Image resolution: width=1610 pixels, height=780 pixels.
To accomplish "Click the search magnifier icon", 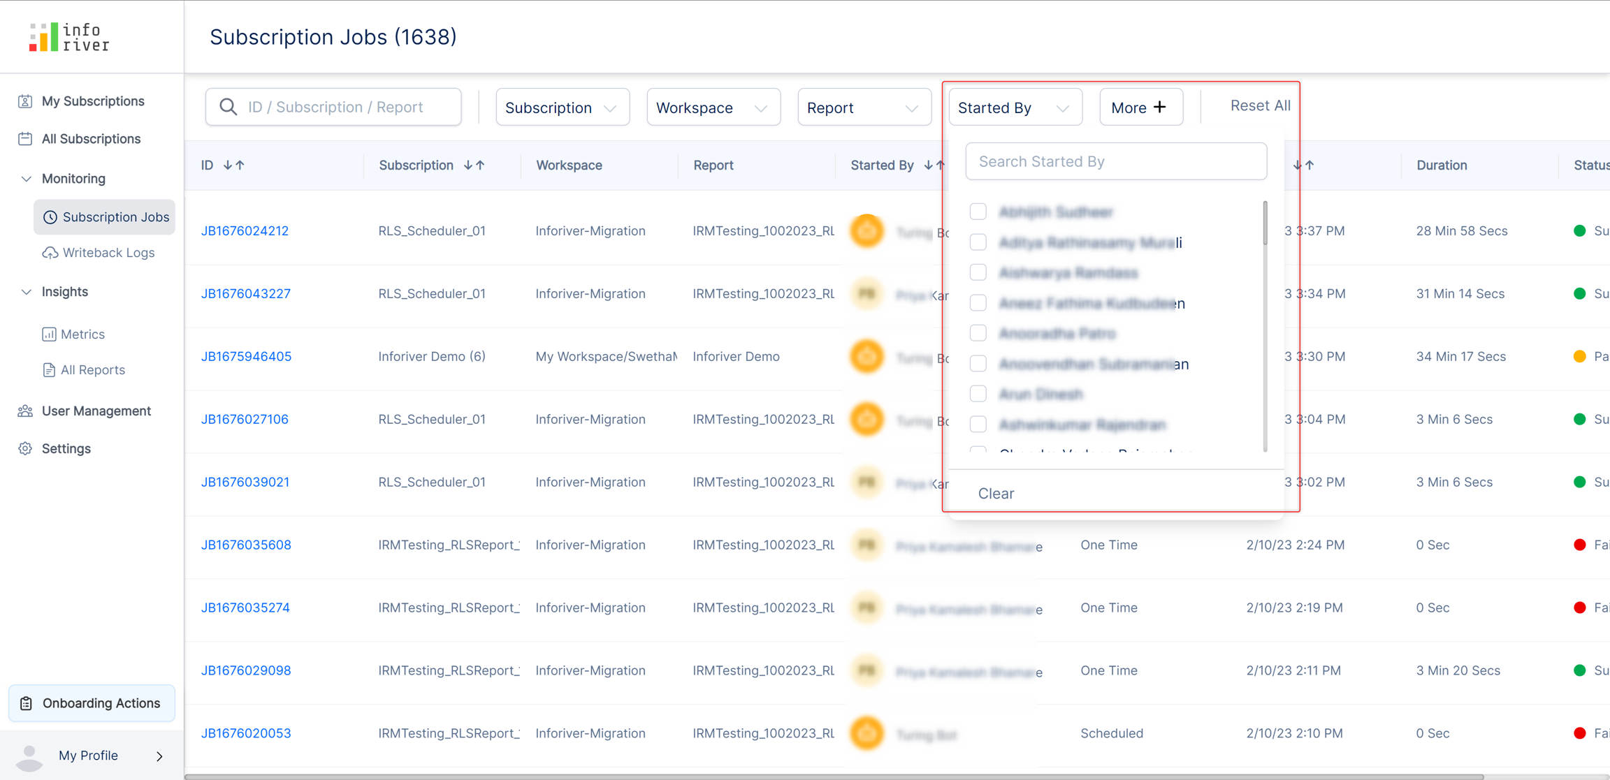I will (x=228, y=107).
